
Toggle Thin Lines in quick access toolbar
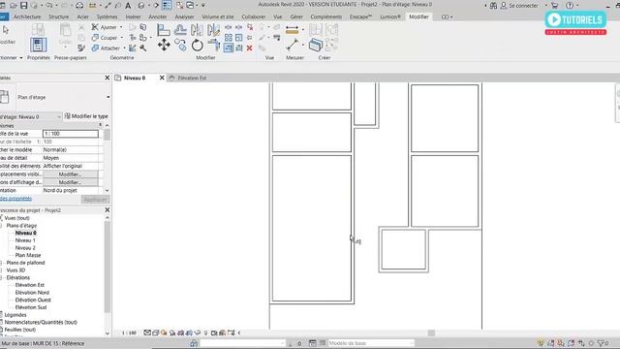coord(167,6)
